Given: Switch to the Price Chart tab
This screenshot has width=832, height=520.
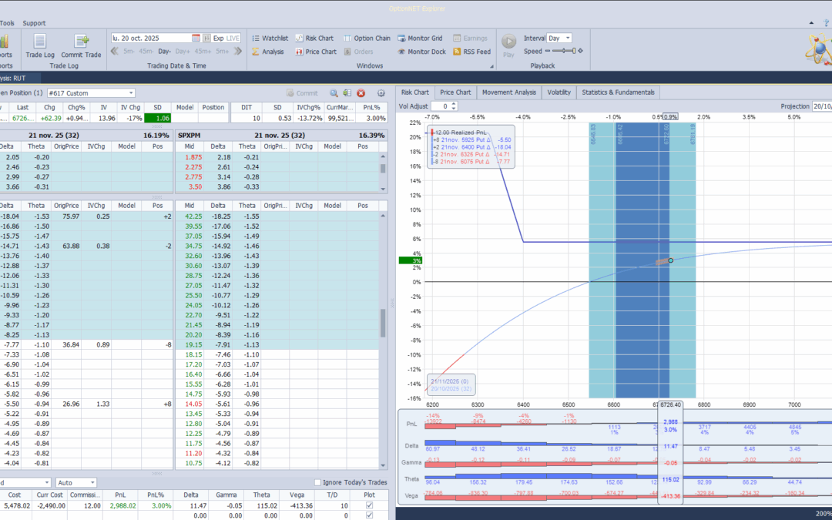Looking at the screenshot, I should coord(455,92).
